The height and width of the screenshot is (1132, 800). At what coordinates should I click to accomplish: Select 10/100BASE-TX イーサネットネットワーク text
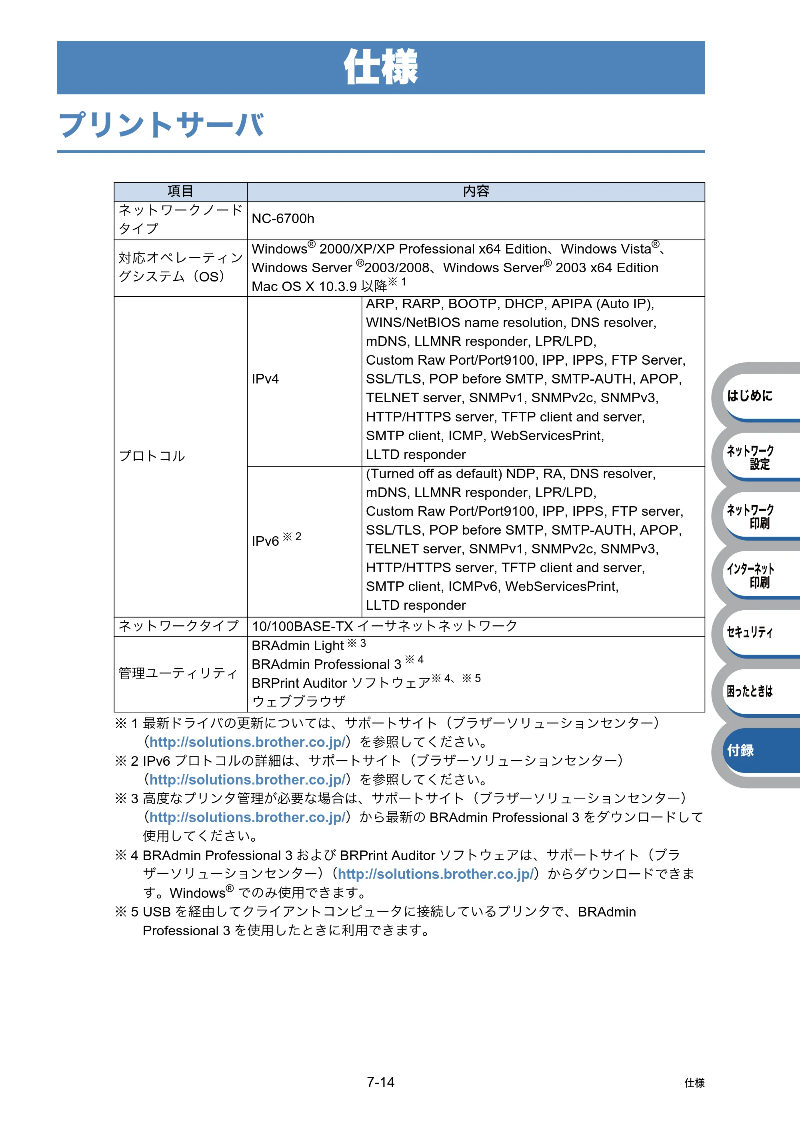(x=385, y=626)
